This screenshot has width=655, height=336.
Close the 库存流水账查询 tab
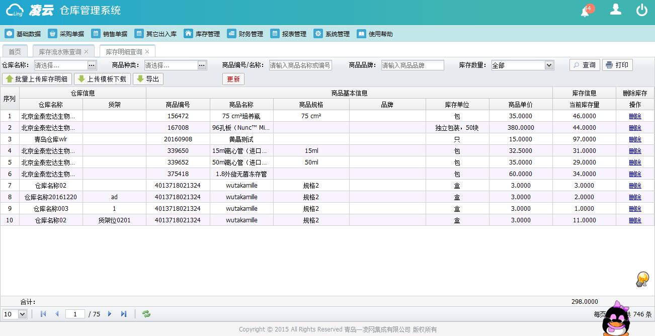pyautogui.click(x=87, y=52)
